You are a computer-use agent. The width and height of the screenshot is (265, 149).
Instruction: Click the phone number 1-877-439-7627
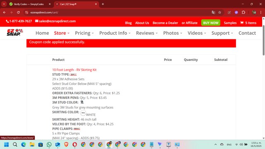pyautogui.click(x=21, y=21)
